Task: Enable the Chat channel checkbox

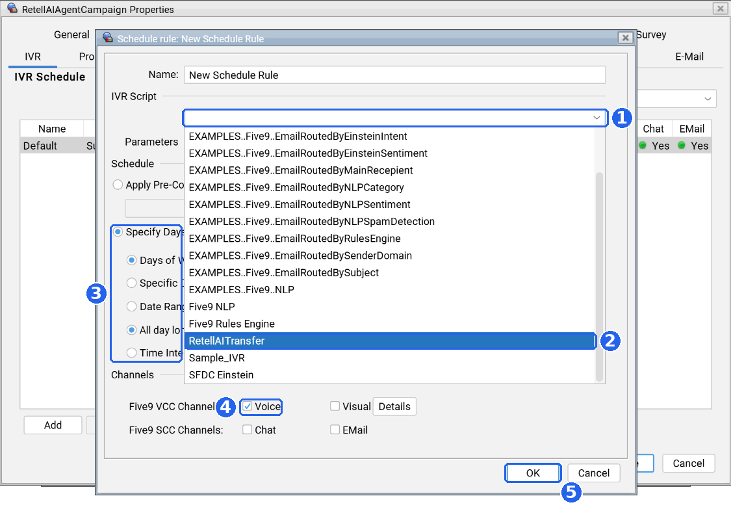Action: point(247,430)
